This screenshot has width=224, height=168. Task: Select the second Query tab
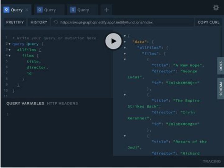[49, 10]
